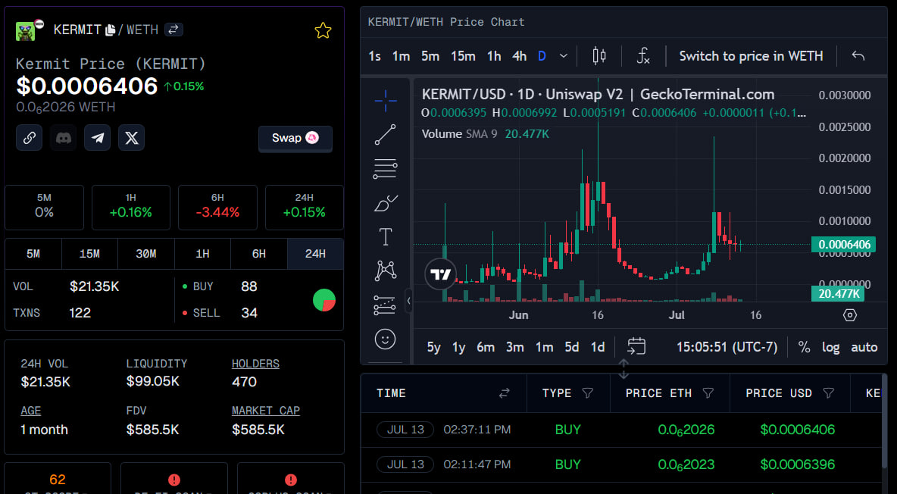Set chart range to 1y
This screenshot has height=494, width=897.
[459, 347]
